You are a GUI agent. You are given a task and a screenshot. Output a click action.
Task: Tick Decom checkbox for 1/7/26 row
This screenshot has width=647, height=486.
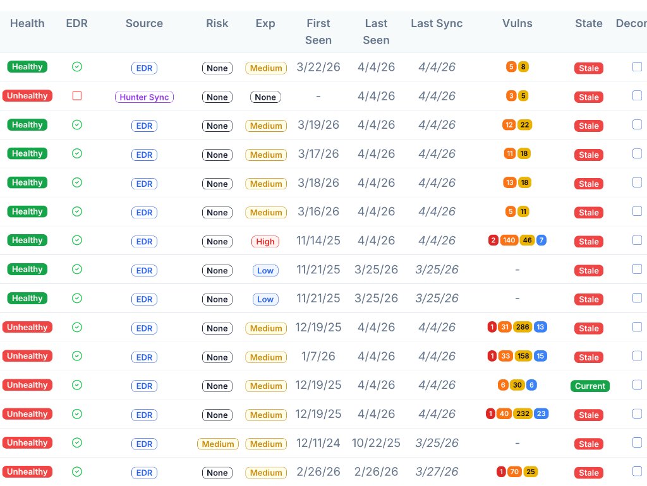point(637,356)
